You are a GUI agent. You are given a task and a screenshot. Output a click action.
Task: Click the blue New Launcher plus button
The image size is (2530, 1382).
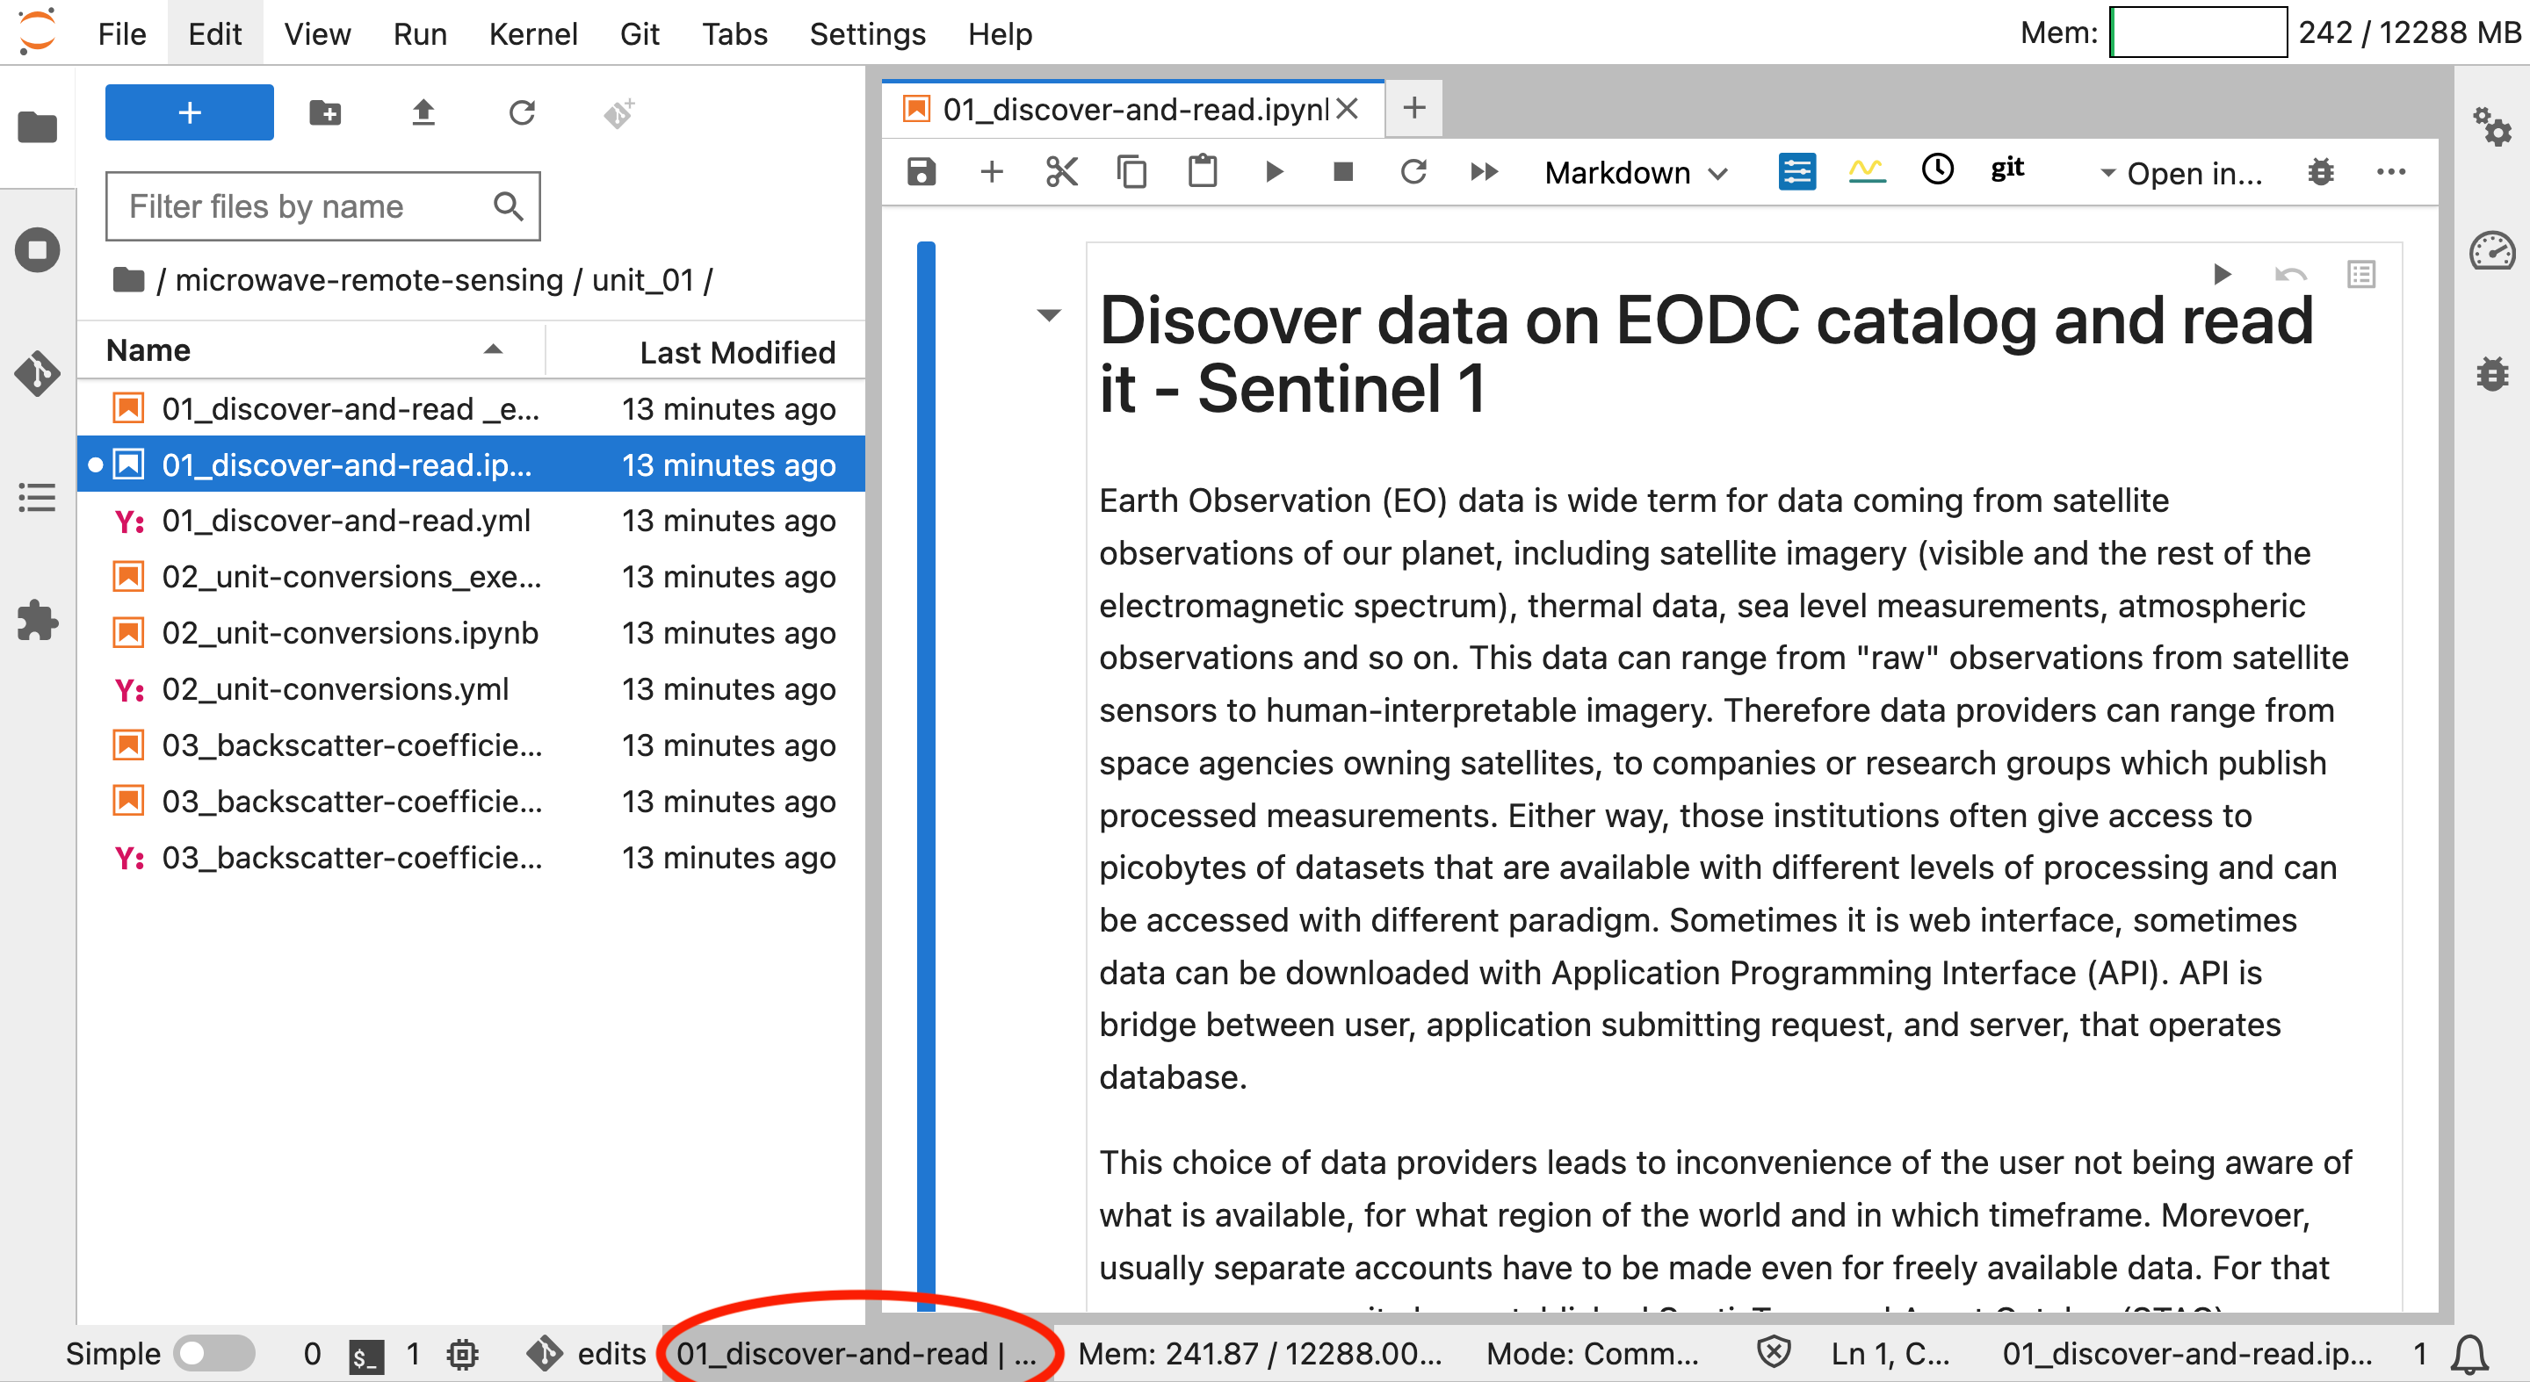tap(189, 113)
